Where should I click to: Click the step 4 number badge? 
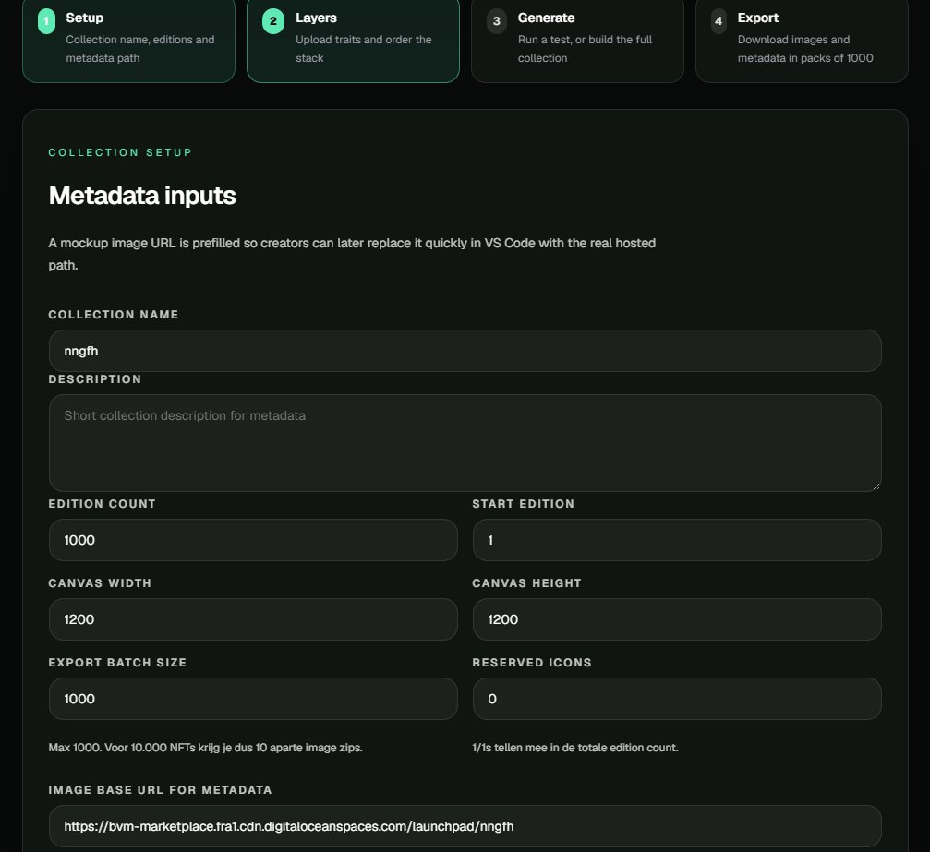click(719, 21)
